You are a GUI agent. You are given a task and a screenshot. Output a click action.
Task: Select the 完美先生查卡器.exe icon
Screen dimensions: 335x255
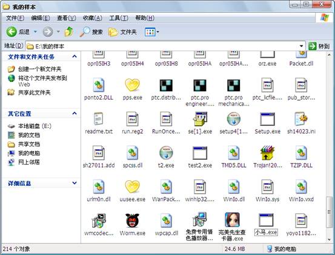pyautogui.click(x=232, y=220)
